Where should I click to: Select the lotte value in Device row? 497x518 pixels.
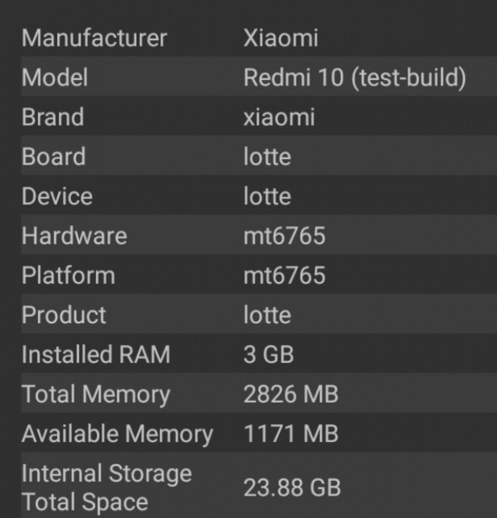click(267, 196)
